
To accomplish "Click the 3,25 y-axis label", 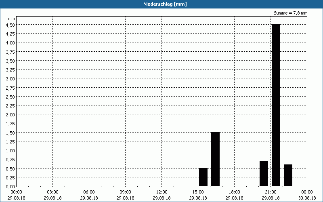I will [10, 69].
